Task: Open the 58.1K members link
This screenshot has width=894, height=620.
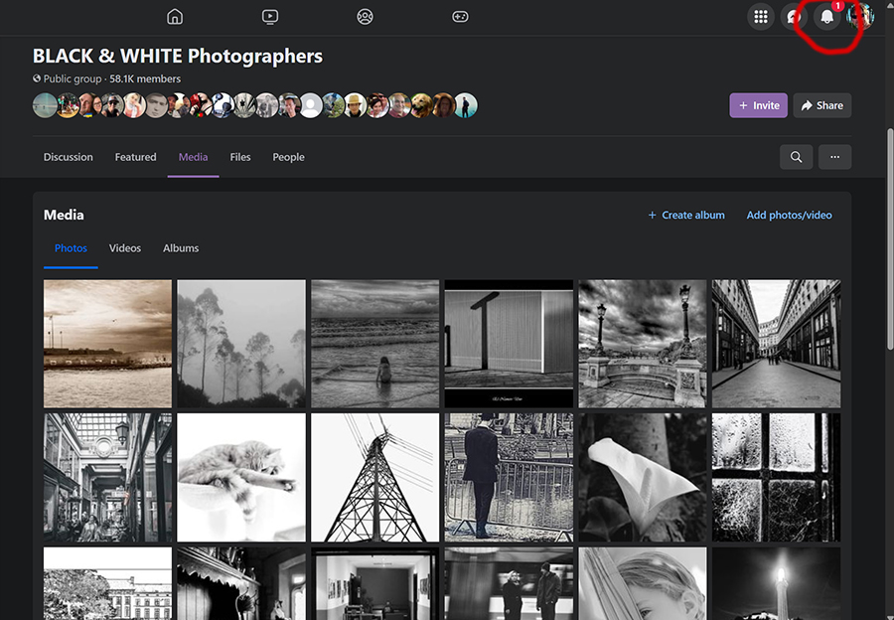Action: tap(145, 78)
